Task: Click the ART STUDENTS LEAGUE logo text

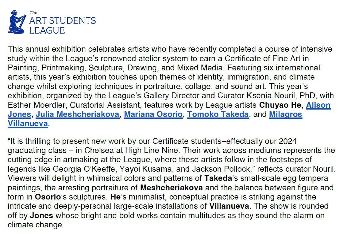Action: pos(63,23)
